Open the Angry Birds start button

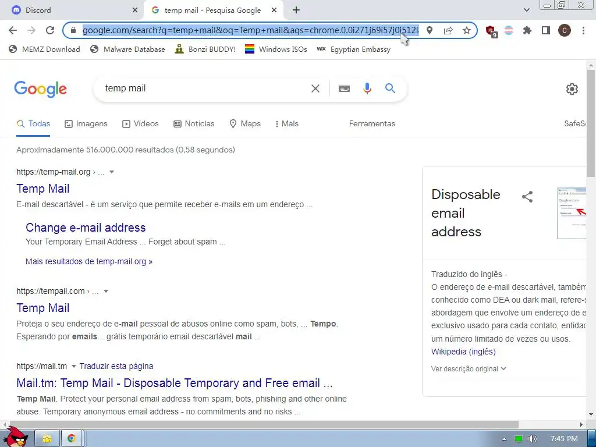pos(16,437)
